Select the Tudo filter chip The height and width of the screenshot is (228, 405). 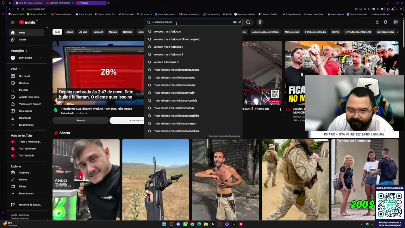[x=57, y=32]
